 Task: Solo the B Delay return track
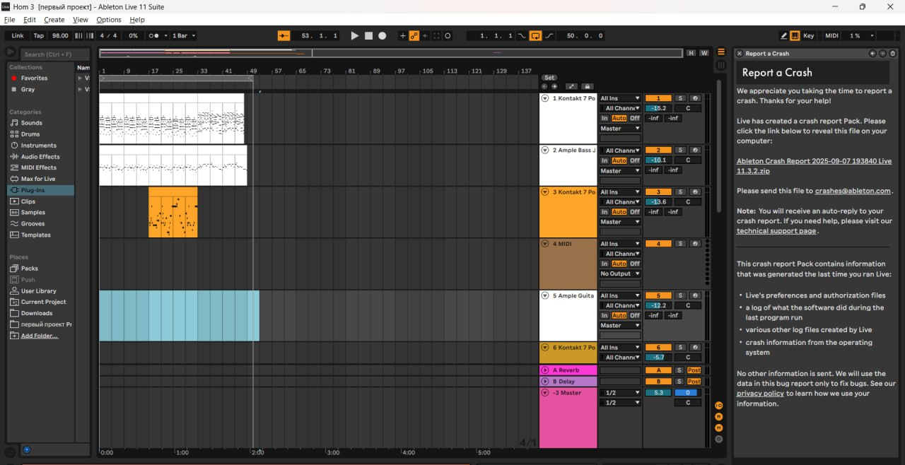pyautogui.click(x=679, y=382)
